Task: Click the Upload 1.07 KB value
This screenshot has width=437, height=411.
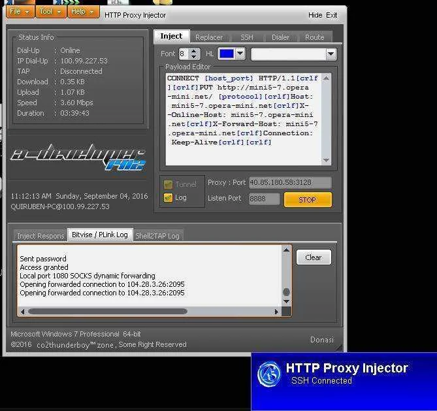Action: [x=73, y=92]
